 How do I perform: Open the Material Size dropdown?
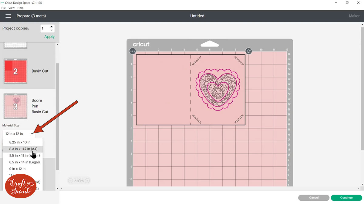[19, 134]
